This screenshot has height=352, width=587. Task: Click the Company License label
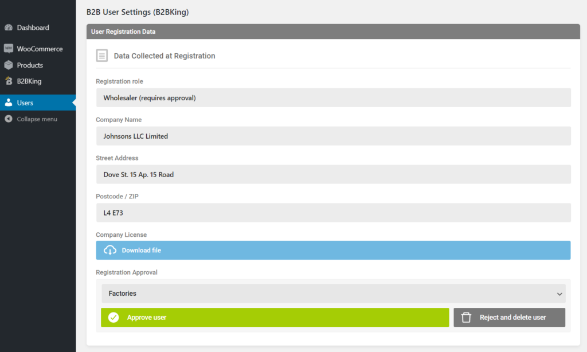(x=122, y=235)
